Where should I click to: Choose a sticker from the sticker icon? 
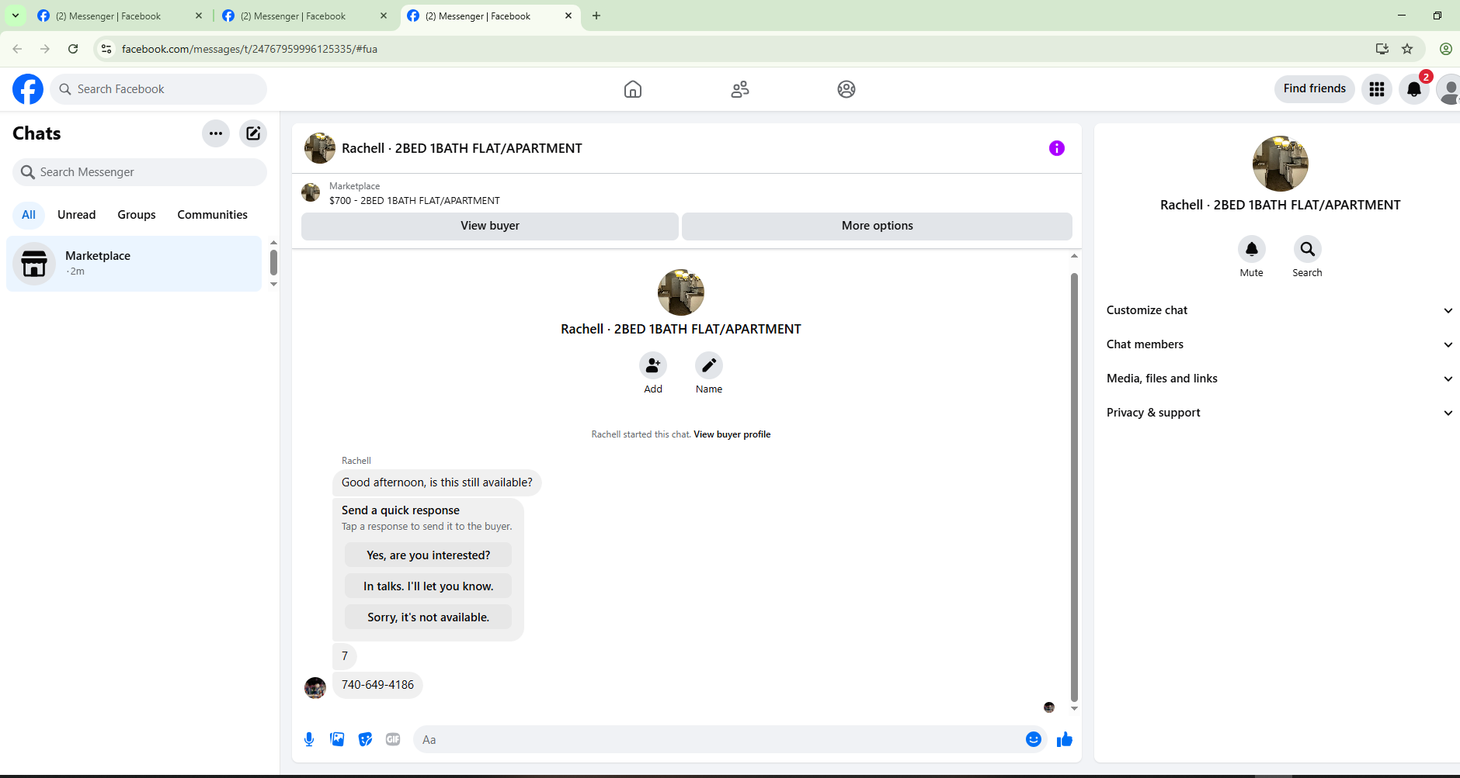[x=365, y=739]
